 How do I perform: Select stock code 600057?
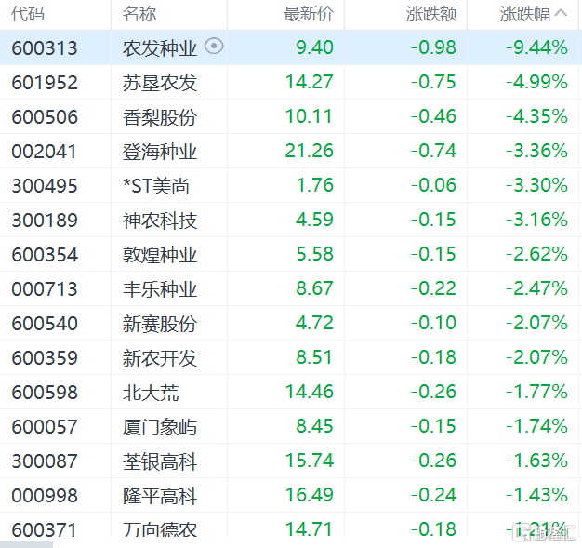(45, 426)
